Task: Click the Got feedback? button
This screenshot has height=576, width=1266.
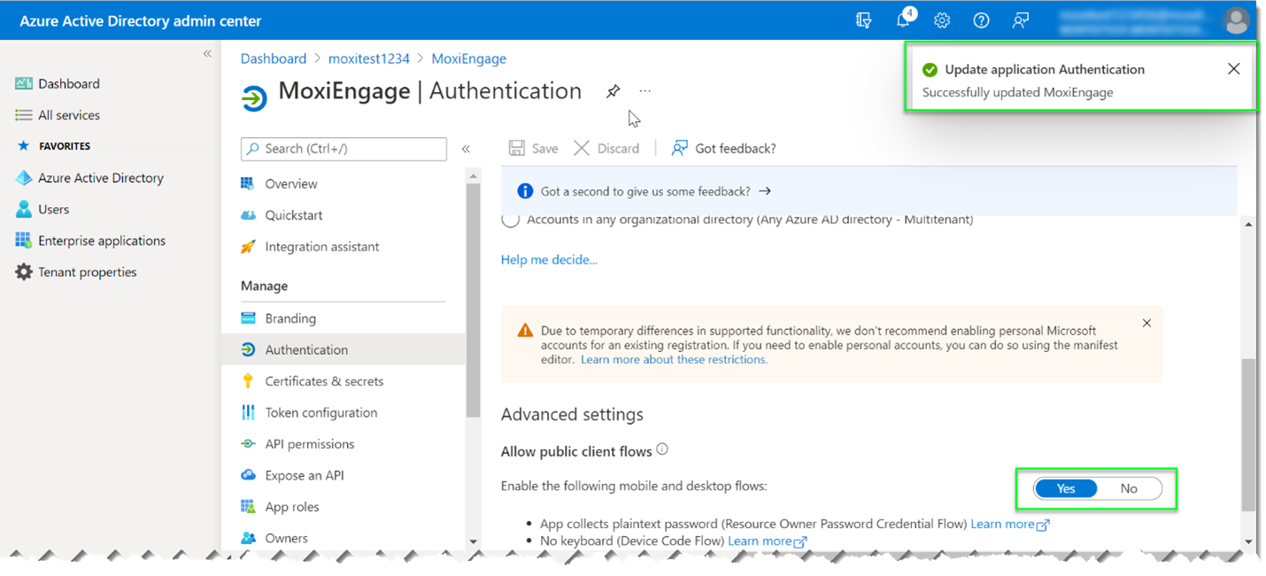Action: click(x=724, y=149)
